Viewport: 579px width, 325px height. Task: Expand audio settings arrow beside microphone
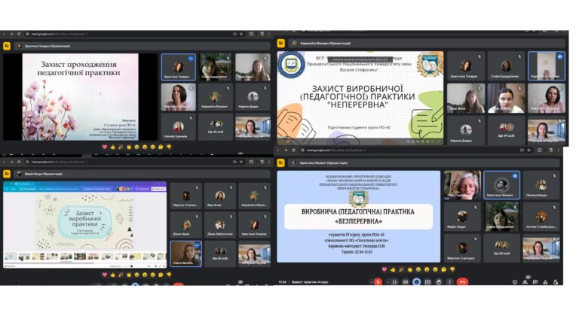click(x=371, y=282)
